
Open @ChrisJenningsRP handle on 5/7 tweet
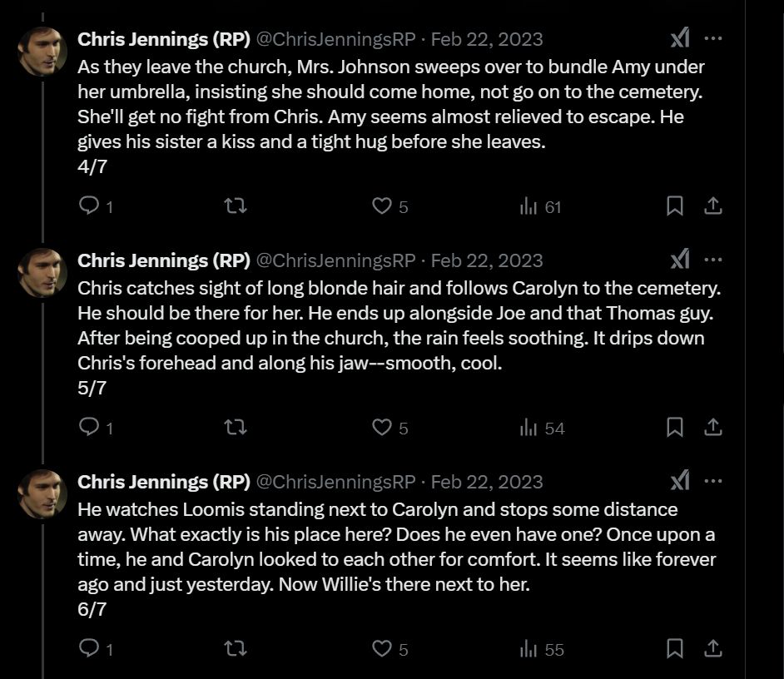(x=335, y=260)
